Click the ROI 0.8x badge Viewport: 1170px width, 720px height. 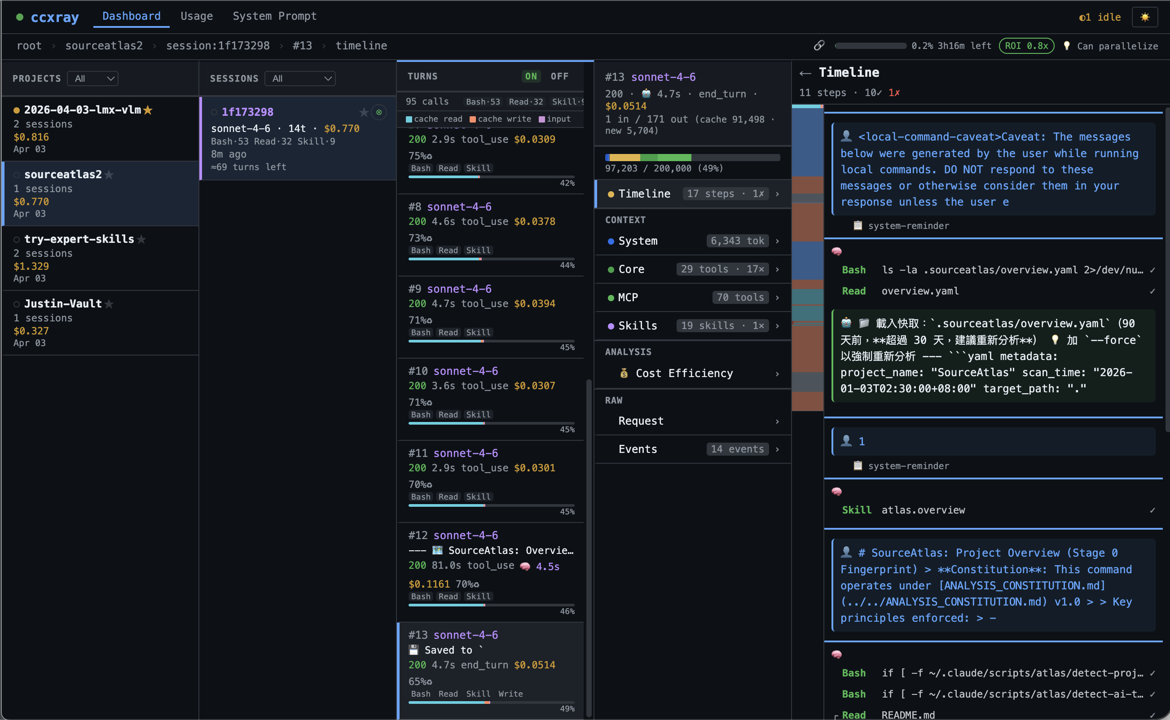tap(1026, 46)
